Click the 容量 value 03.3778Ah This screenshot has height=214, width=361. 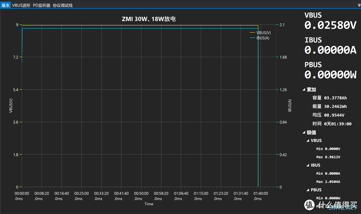[335, 98]
